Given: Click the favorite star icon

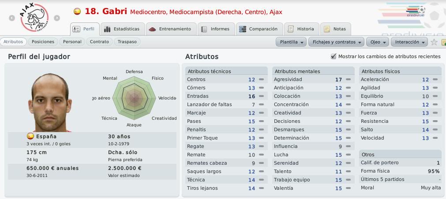Looking at the screenshot, I should pos(434,42).
